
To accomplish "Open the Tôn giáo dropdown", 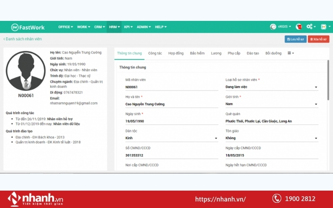I will click(x=272, y=138).
